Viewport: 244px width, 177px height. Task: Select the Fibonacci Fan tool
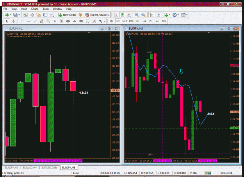94,21
